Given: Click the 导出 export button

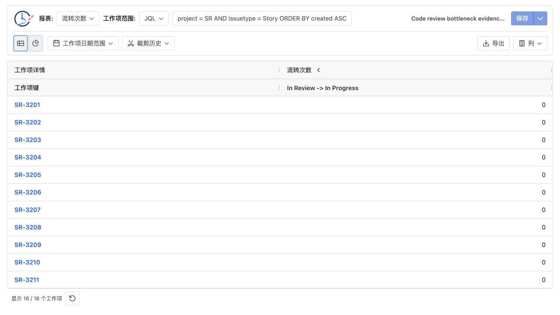Looking at the screenshot, I should click(493, 43).
